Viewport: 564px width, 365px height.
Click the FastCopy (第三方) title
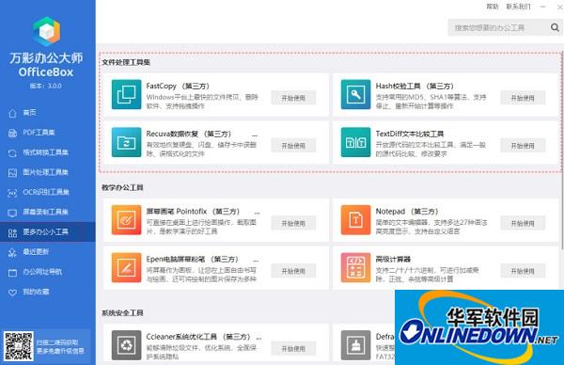178,86
